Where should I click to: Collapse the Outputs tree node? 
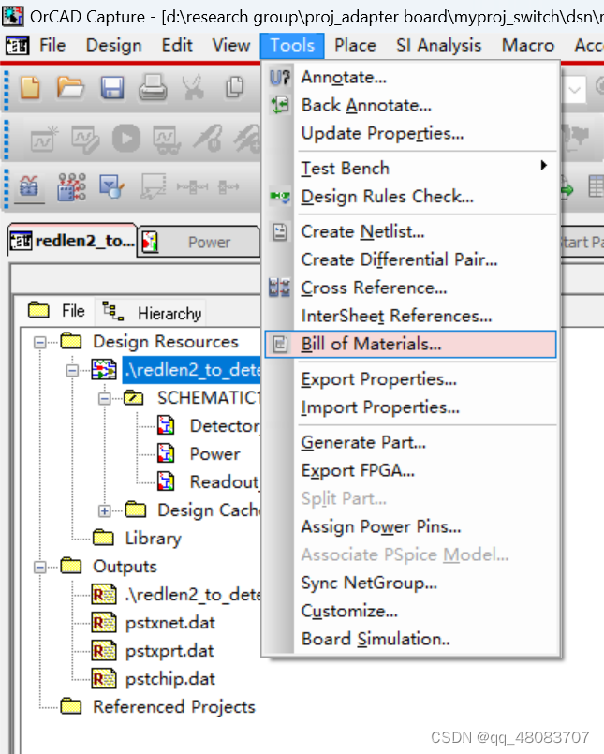40,567
